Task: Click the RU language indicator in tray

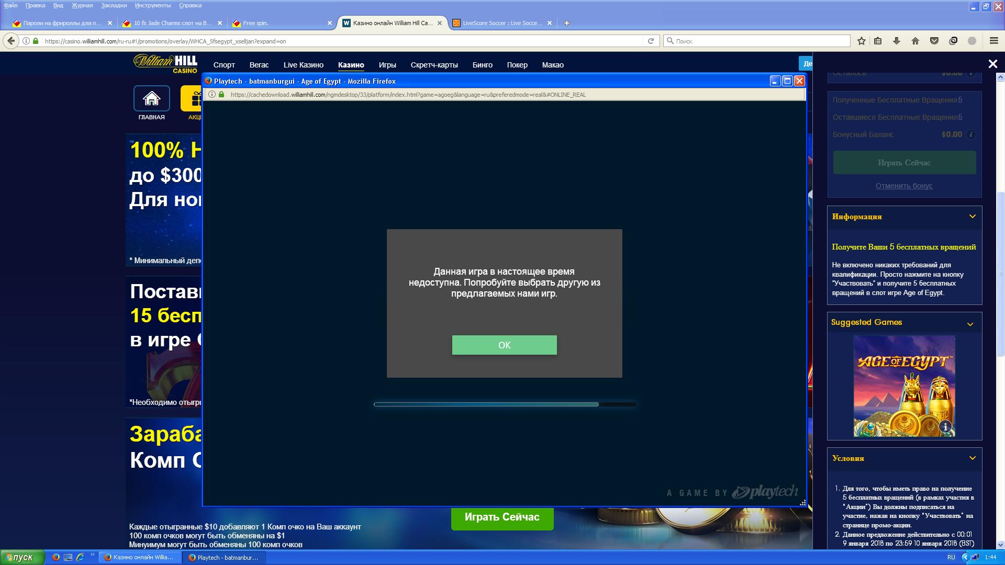Action: point(951,558)
